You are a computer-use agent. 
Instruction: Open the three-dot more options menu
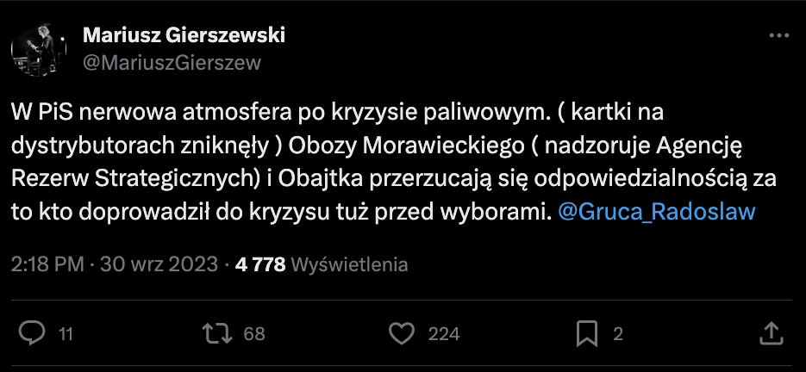(778, 36)
